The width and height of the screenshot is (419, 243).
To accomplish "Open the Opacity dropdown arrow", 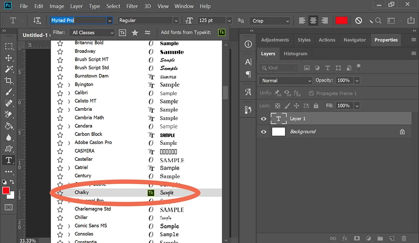I will pos(357,80).
